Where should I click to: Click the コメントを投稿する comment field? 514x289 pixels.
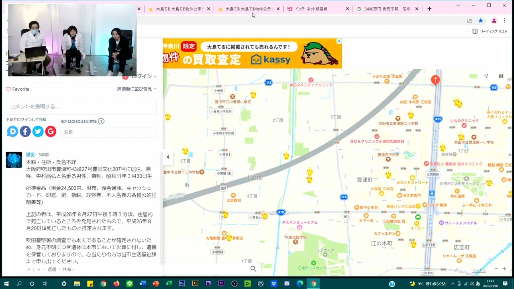pyautogui.click(x=81, y=107)
